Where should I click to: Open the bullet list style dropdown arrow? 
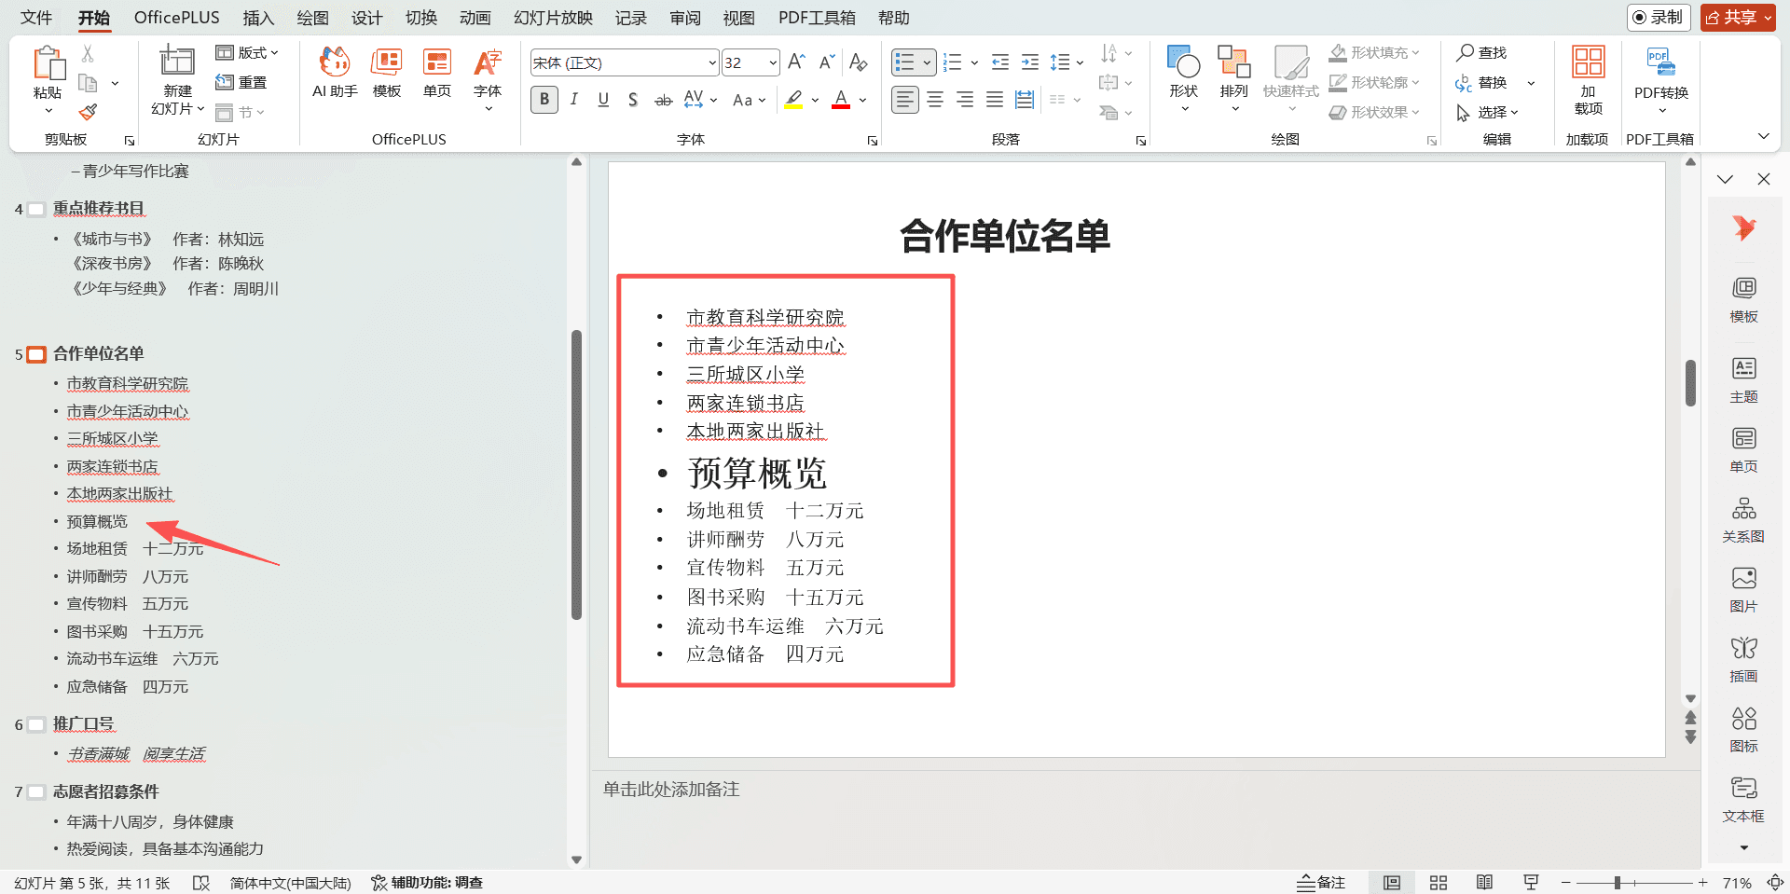click(x=927, y=62)
